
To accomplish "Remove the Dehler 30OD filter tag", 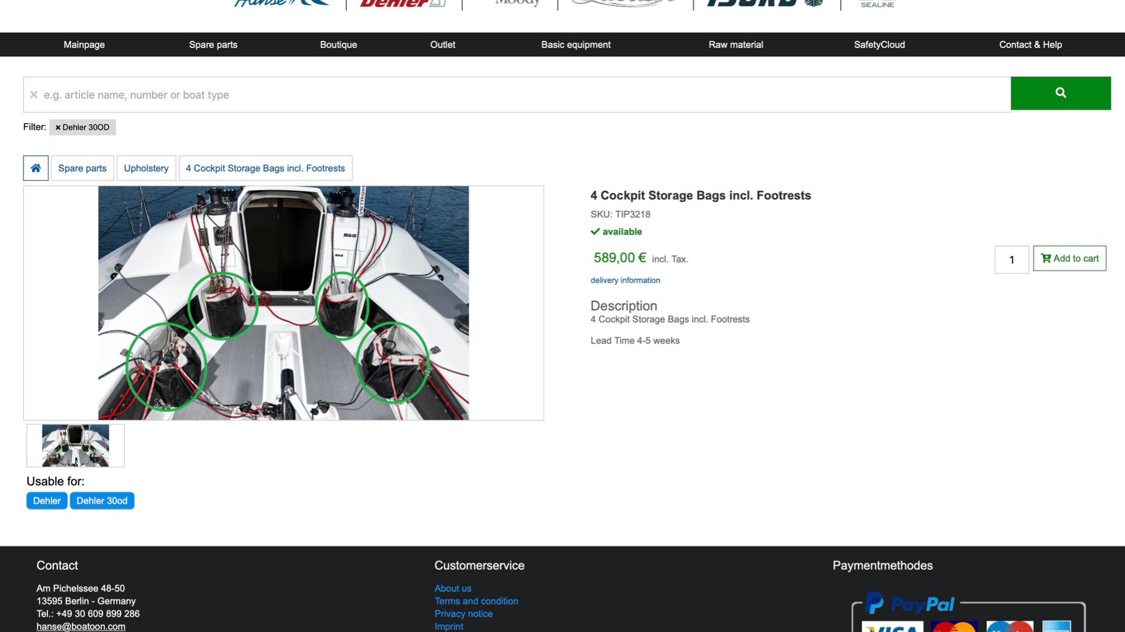I will point(58,128).
